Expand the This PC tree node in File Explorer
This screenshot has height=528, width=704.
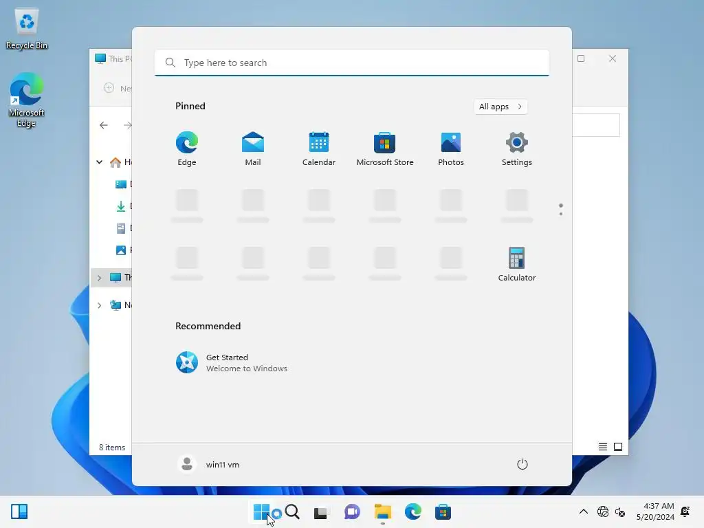(99, 278)
